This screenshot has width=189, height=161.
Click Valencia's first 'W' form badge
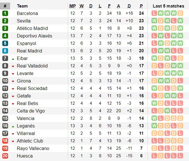pyautogui.click(x=154, y=118)
